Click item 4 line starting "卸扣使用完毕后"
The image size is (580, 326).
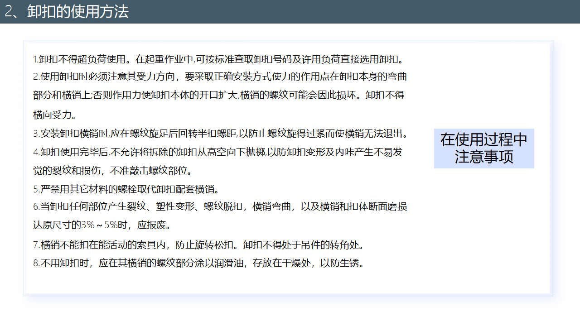point(217,152)
